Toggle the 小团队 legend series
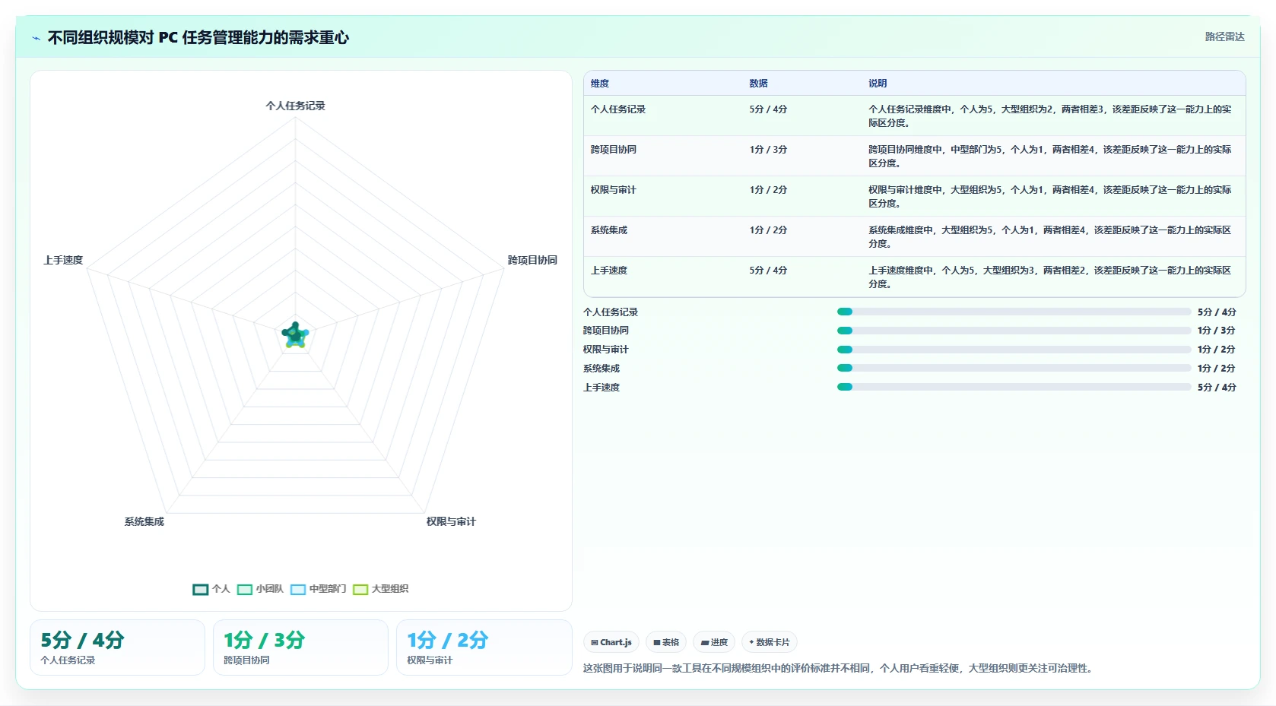The height and width of the screenshot is (706, 1276). (260, 589)
